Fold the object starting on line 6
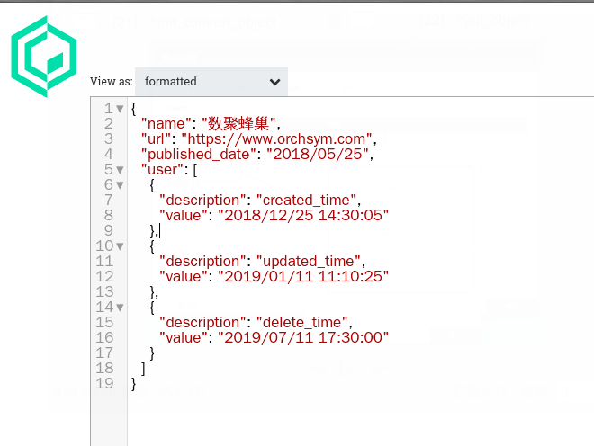The width and height of the screenshot is (594, 446). [x=121, y=185]
